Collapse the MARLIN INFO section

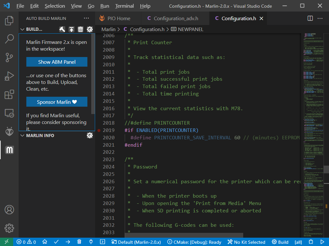coord(22,135)
